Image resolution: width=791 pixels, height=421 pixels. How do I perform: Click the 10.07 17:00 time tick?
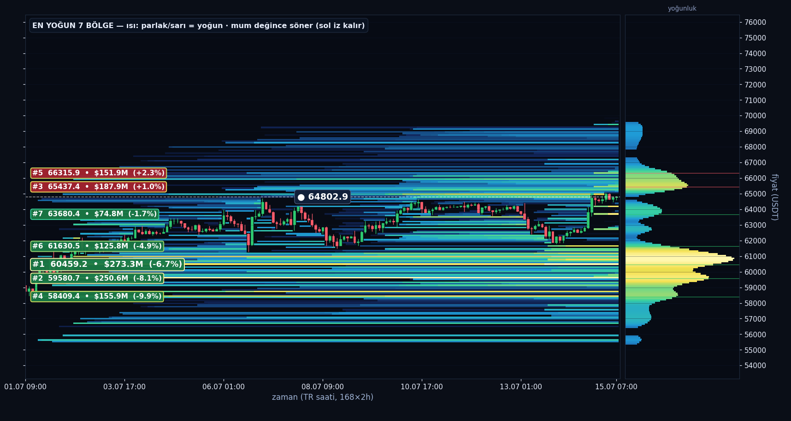pos(422,387)
